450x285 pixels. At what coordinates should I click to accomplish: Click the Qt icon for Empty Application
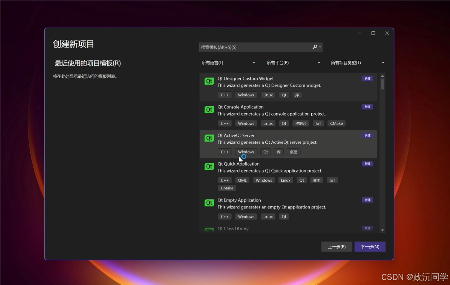[x=209, y=203]
